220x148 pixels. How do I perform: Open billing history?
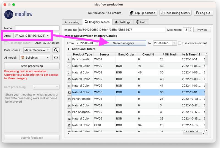[175, 13]
